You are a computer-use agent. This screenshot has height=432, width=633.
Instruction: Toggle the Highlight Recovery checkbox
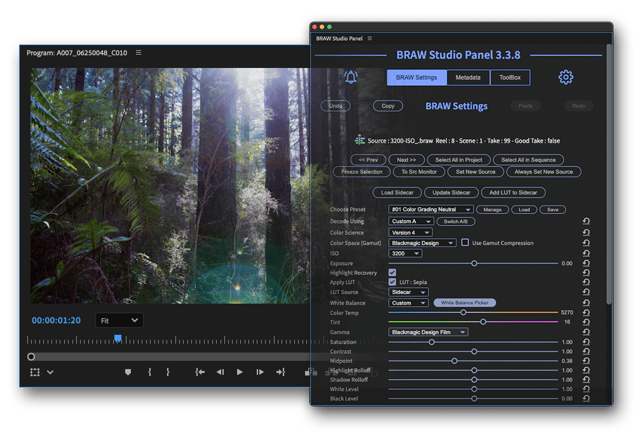(x=393, y=273)
